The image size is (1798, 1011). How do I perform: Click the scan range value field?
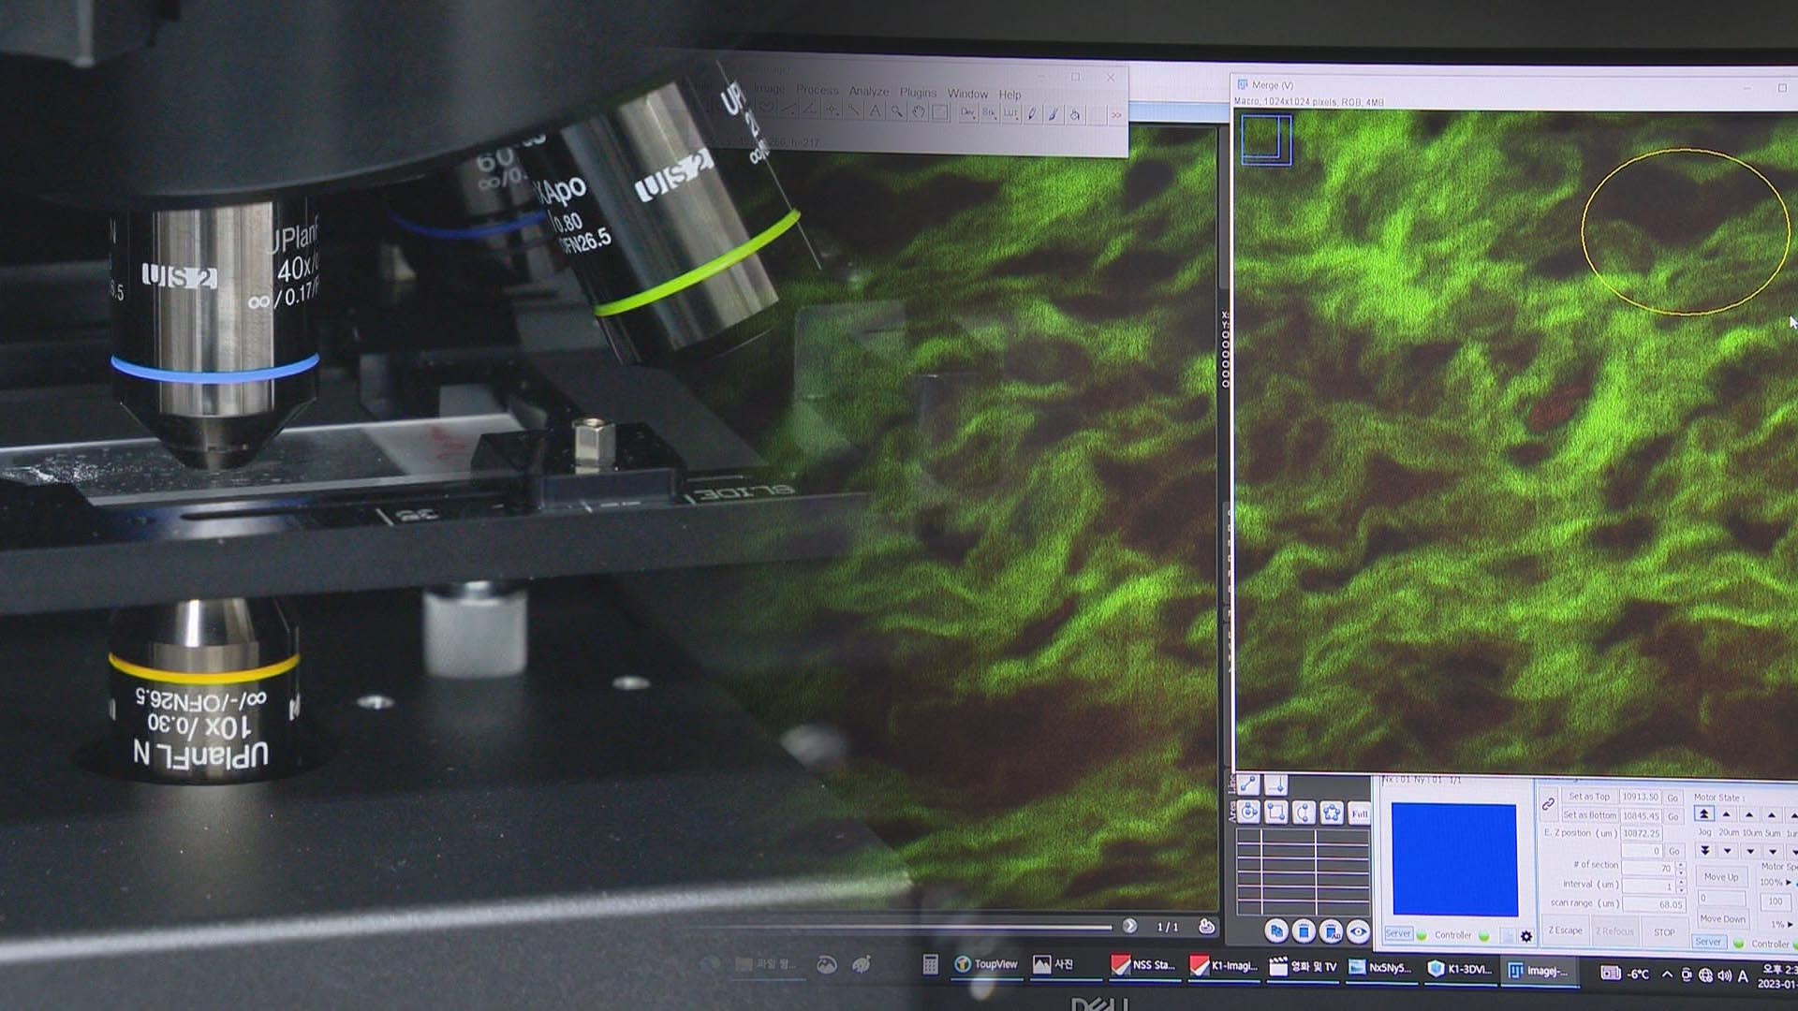(x=1654, y=904)
